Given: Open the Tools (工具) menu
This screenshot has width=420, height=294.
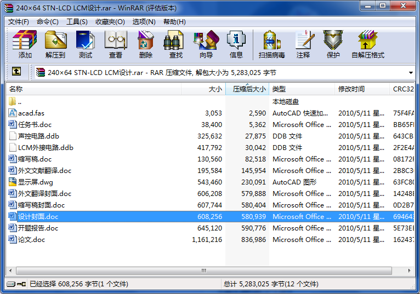Looking at the screenshot, I should tap(77, 22).
